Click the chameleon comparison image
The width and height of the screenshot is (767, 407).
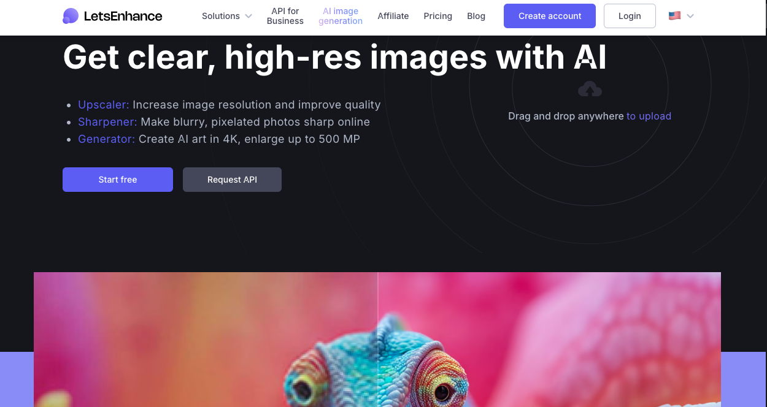(377, 340)
